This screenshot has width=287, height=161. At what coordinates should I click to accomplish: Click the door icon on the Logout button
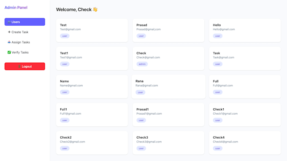[x=19, y=66]
